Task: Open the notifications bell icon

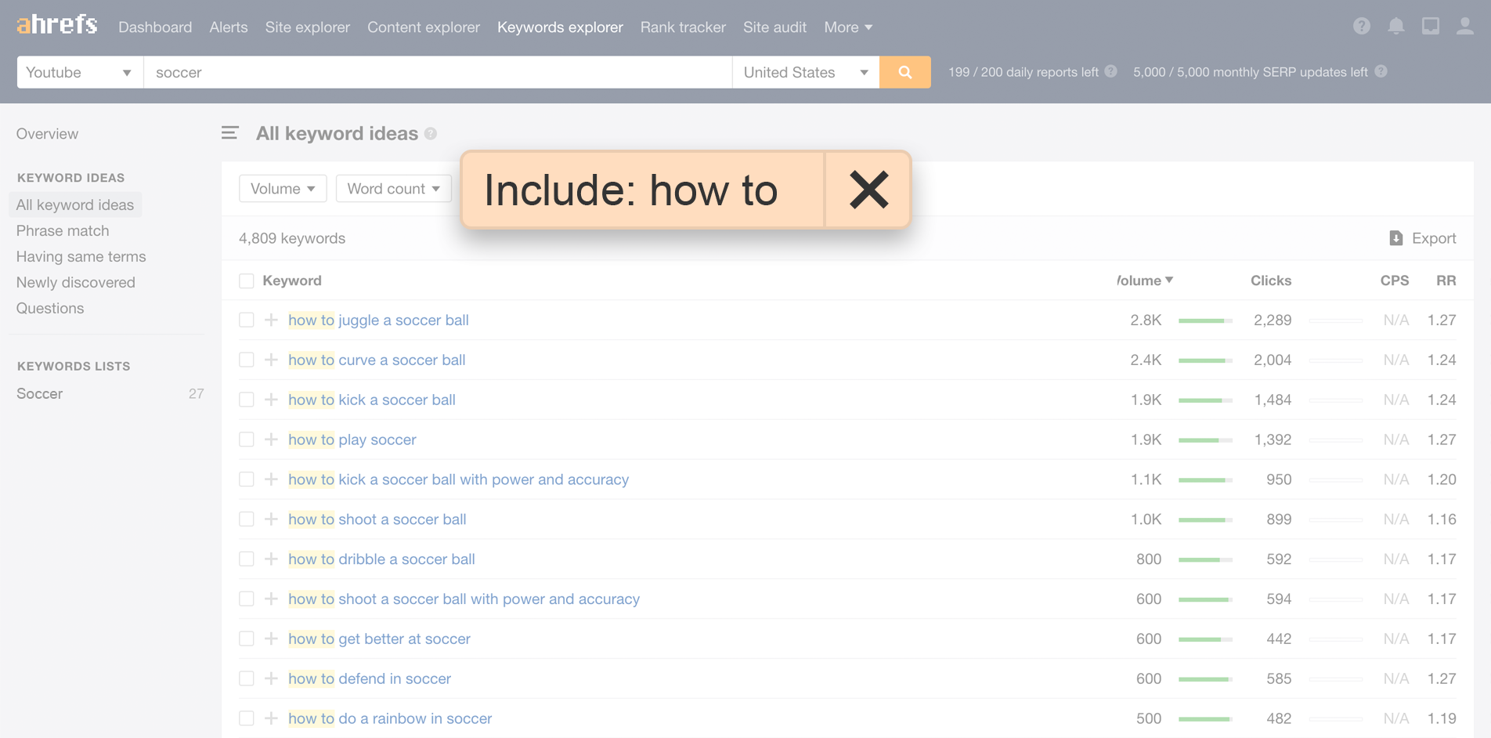Action: pos(1395,26)
